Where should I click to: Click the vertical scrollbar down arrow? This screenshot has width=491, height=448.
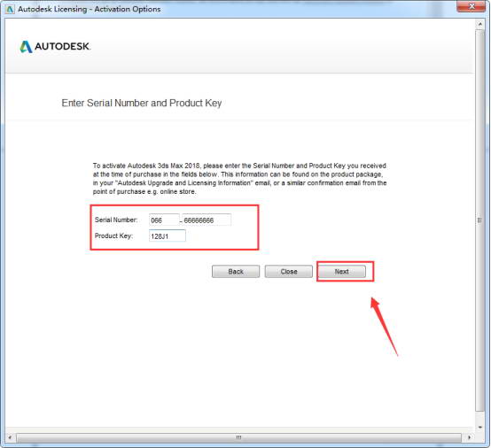[479, 428]
